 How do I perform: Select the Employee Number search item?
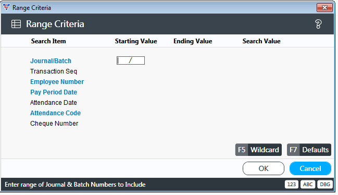[x=57, y=82]
